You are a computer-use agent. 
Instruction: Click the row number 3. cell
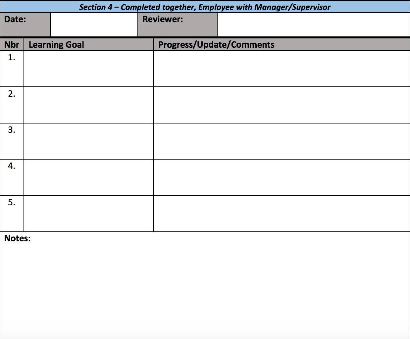[x=12, y=141]
